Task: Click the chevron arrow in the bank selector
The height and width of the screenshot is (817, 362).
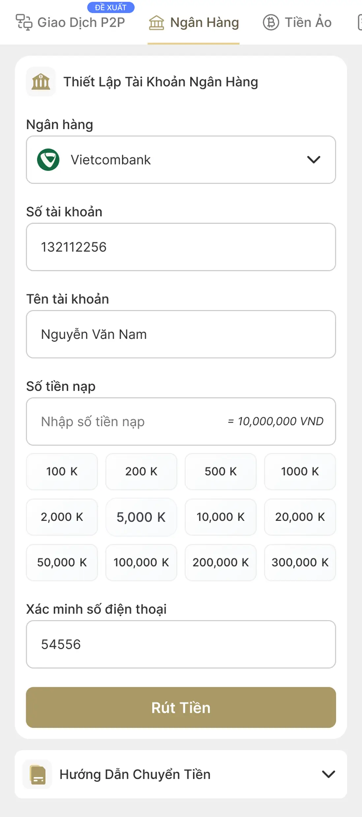Action: [x=314, y=160]
